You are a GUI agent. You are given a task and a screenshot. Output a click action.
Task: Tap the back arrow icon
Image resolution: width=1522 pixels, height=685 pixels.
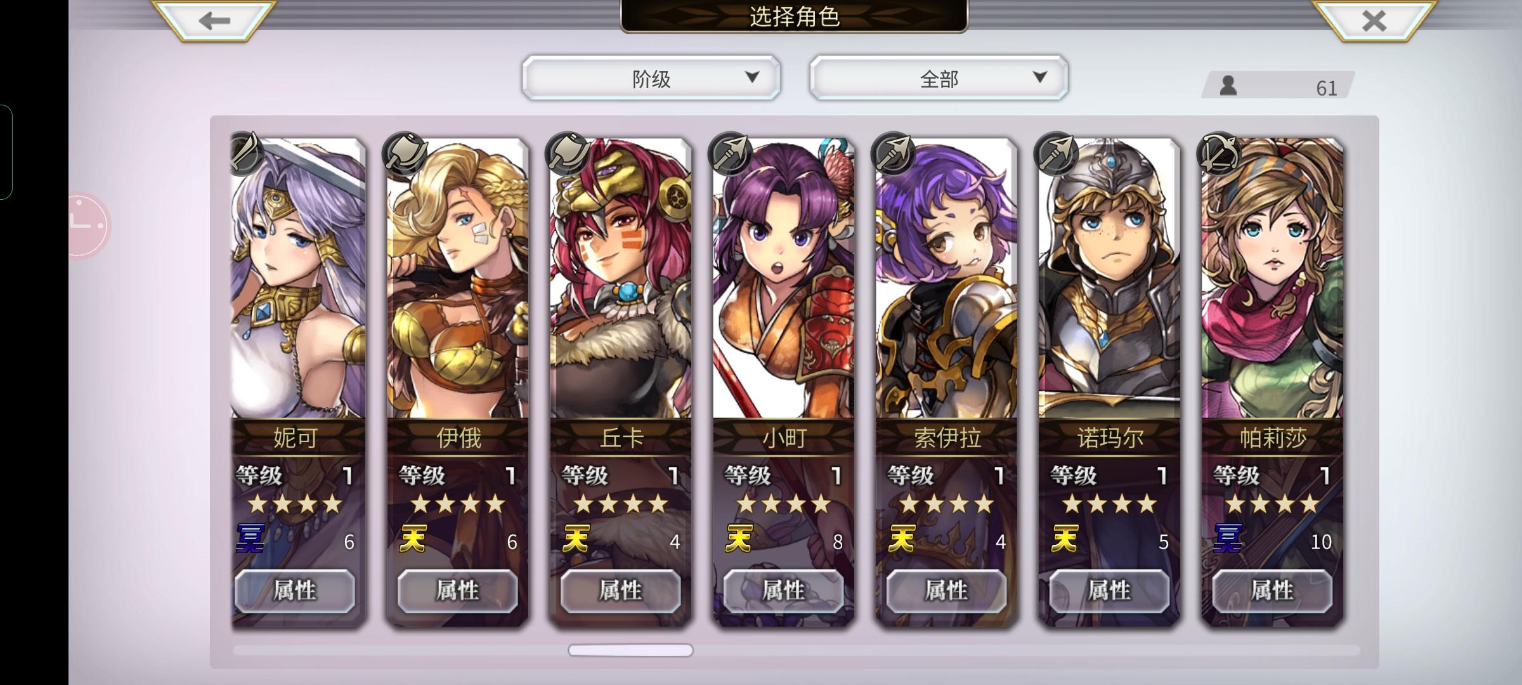[214, 21]
